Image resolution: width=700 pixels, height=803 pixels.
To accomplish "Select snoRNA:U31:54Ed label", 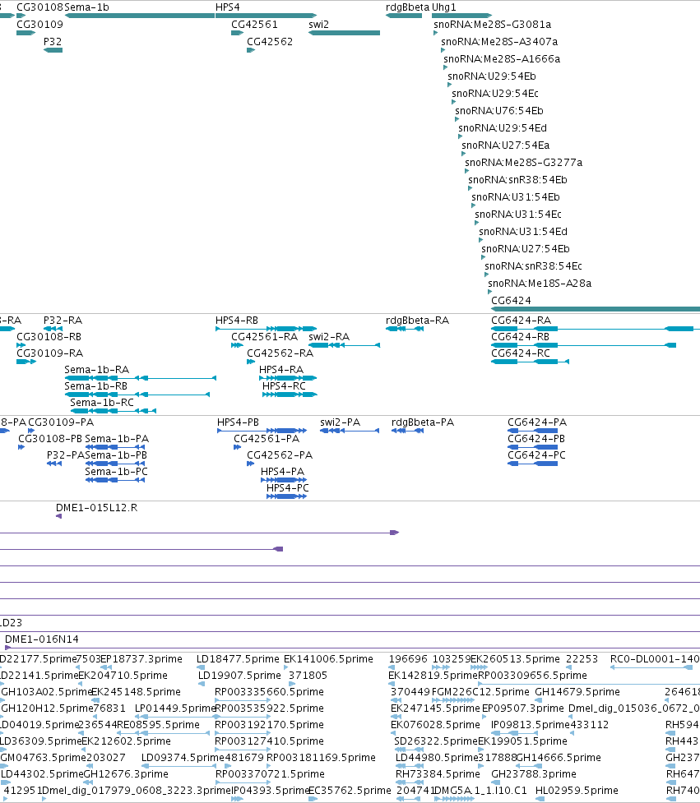I will [523, 232].
